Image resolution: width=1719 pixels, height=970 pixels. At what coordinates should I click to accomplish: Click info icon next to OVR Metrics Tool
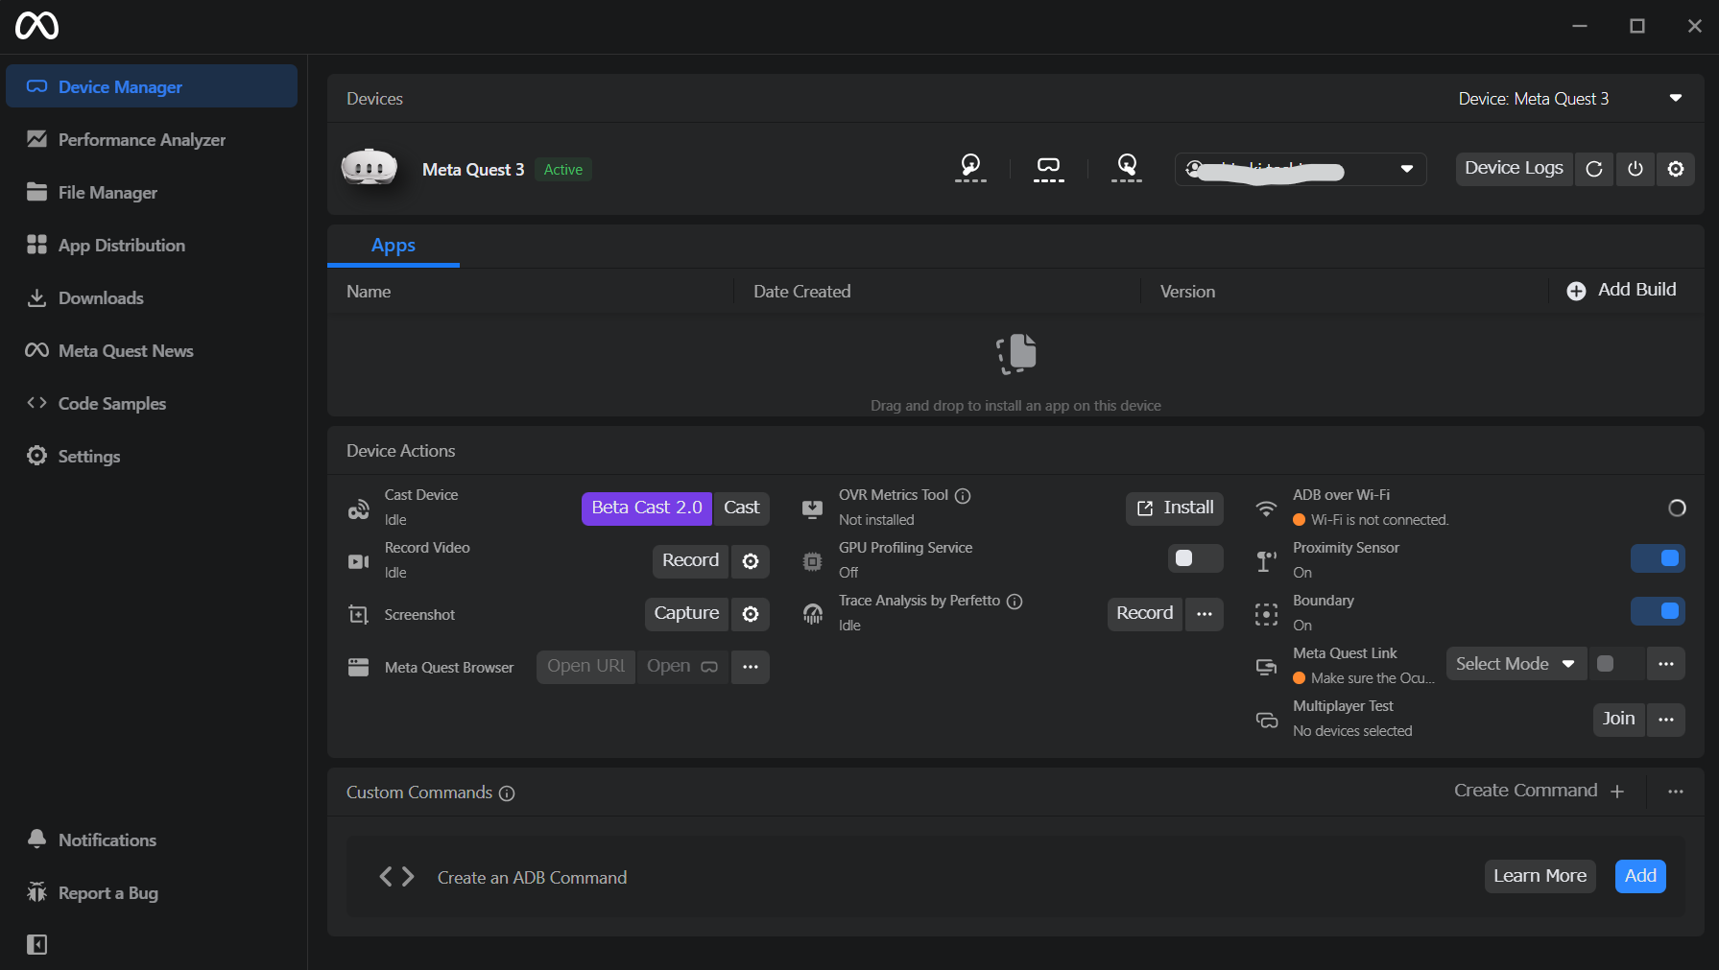click(x=963, y=496)
